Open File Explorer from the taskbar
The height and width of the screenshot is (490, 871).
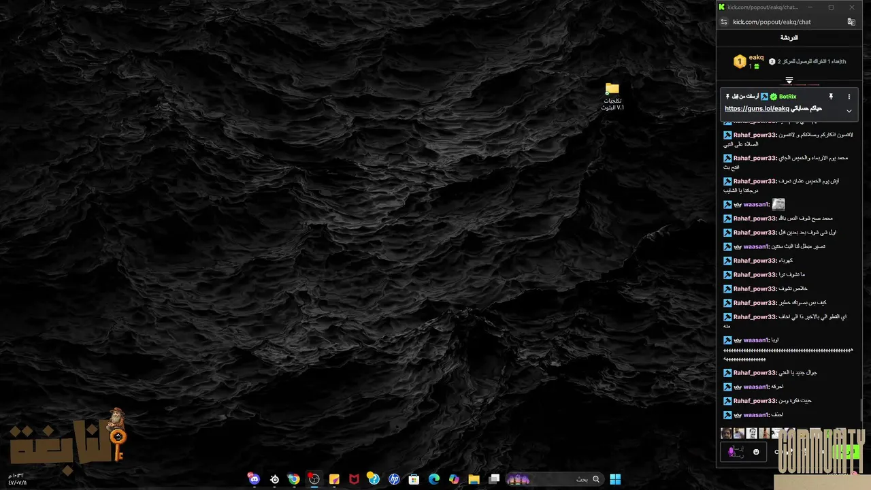(x=474, y=479)
